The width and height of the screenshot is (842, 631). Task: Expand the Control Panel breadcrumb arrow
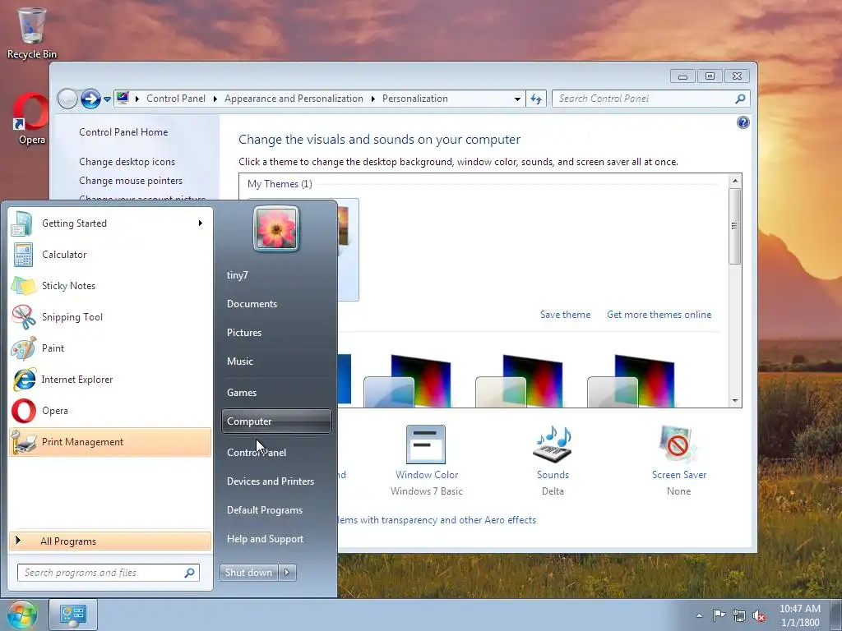pyautogui.click(x=215, y=99)
